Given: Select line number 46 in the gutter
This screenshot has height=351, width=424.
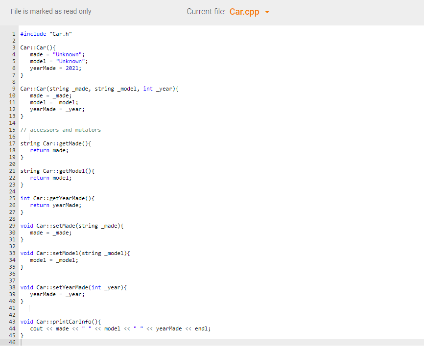Looking at the screenshot, I should coord(14,342).
